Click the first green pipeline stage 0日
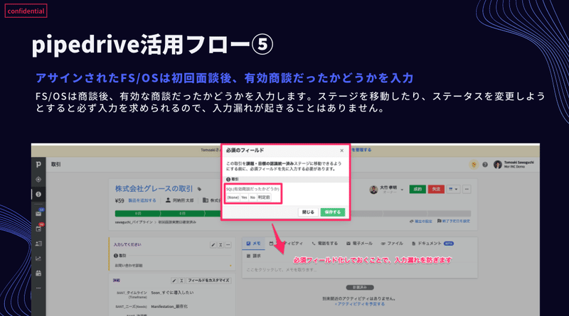569x316 pixels. 138,214
